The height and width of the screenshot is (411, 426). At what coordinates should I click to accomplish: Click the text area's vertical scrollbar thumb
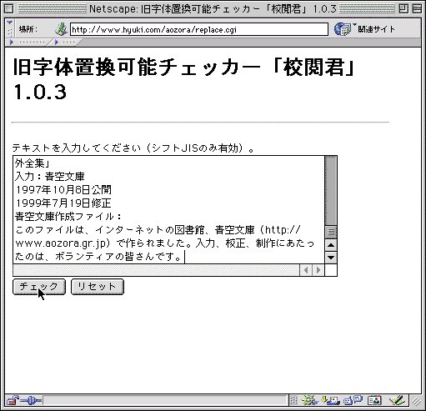tap(331, 232)
